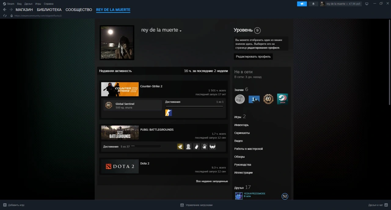
Task: Switch to the БИБЛИОТЕКА tab
Action: 49,10
